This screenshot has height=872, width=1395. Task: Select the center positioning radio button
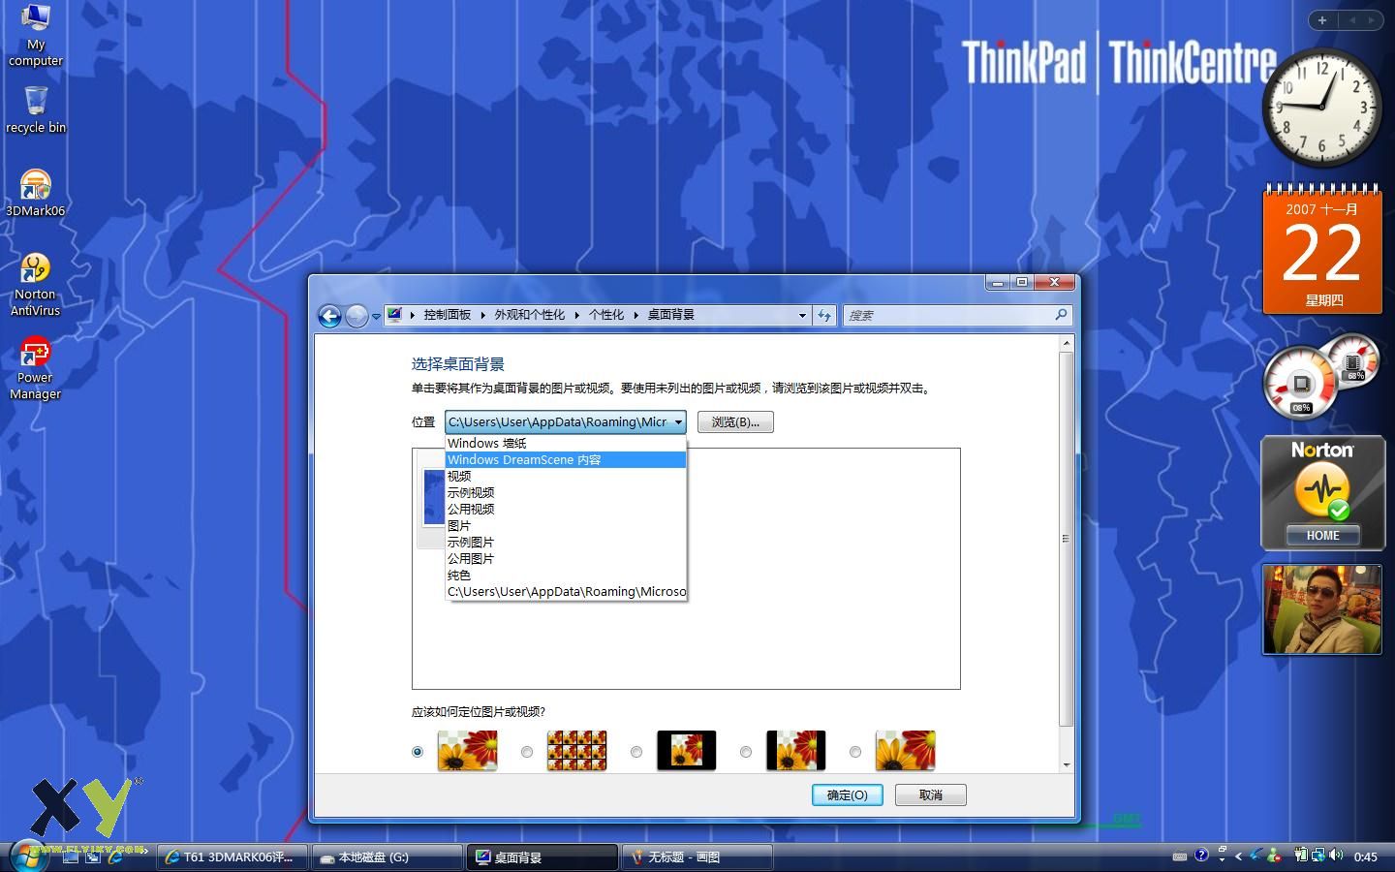(636, 752)
